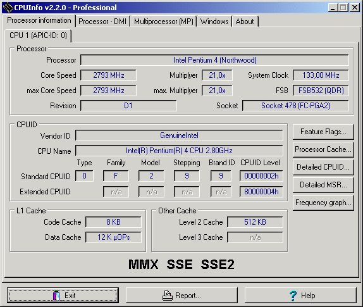Click the CPUID Level column header
The width and height of the screenshot is (363, 307).
click(260, 163)
